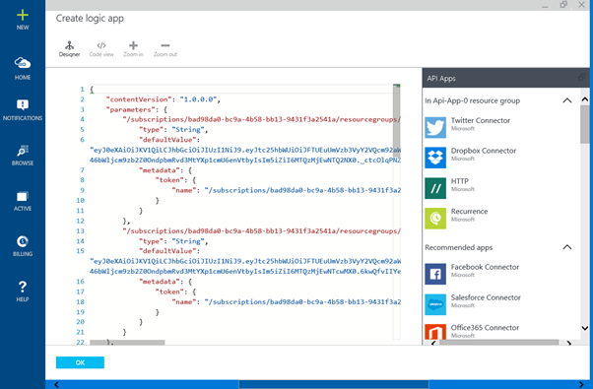
Task: Select the Recurrence app icon
Action: [x=435, y=218]
